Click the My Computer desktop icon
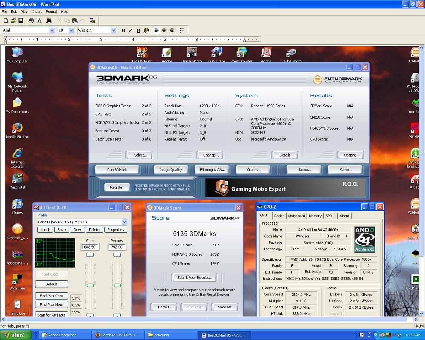Viewport: 425px width, 340px height. click(x=17, y=55)
